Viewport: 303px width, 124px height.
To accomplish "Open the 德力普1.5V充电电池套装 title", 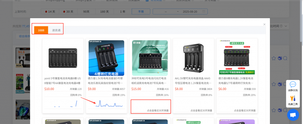I will click(x=106, y=81).
